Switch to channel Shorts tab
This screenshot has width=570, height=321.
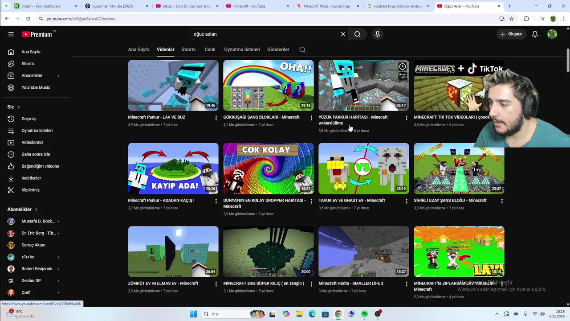click(188, 49)
